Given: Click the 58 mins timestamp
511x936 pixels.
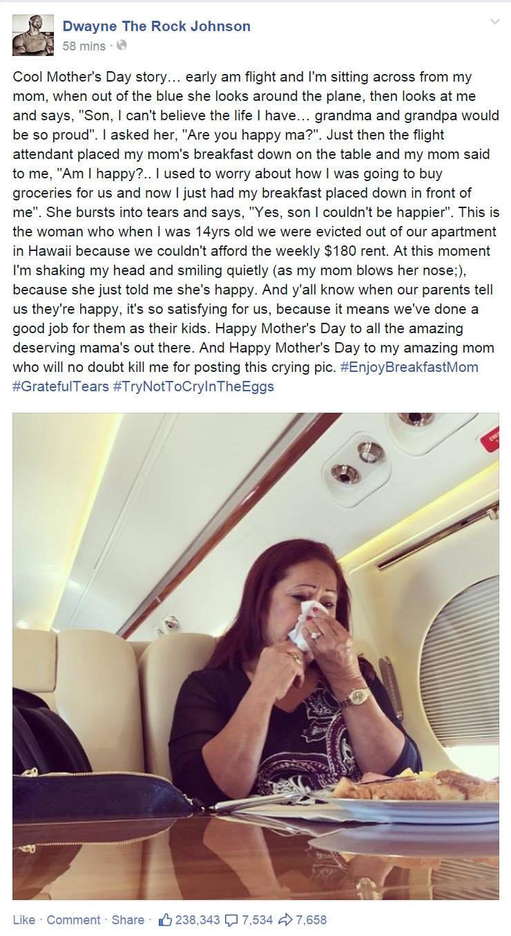Looking at the screenshot, I should [84, 46].
